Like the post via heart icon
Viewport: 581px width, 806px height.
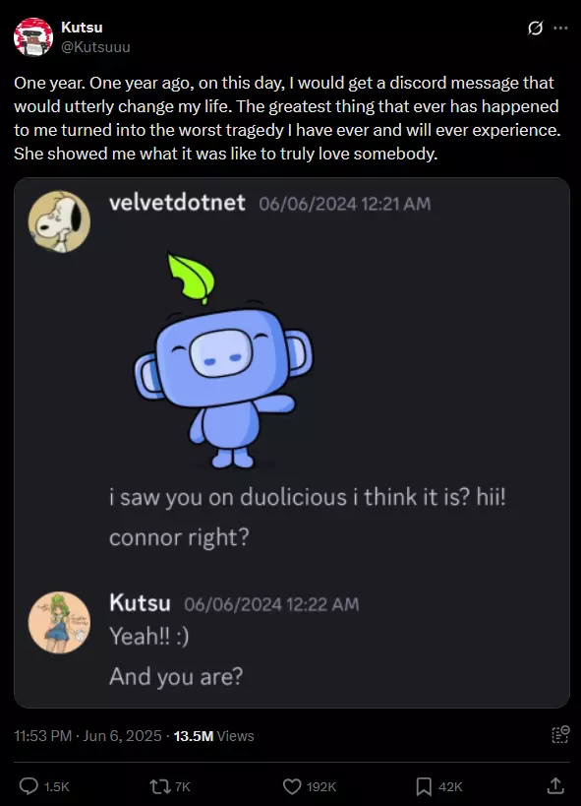[292, 786]
